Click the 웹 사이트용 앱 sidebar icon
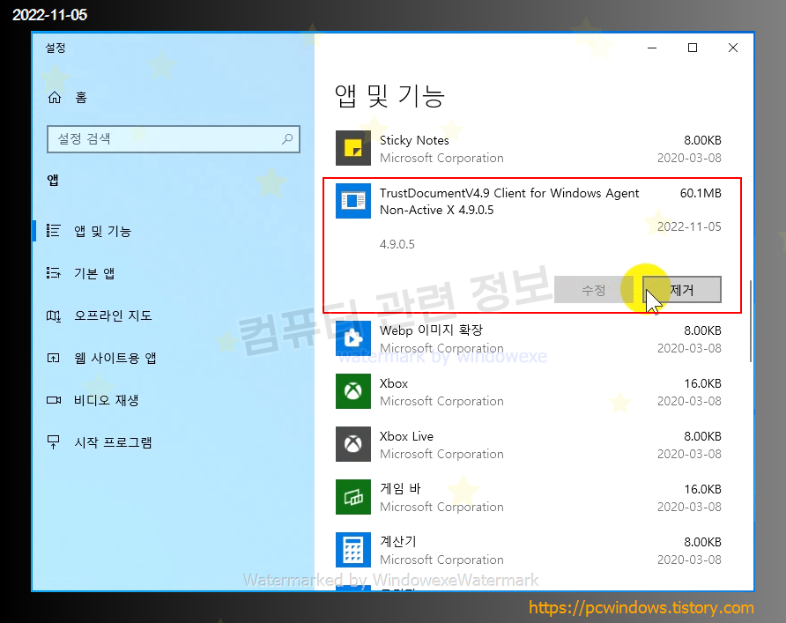 pos(53,358)
